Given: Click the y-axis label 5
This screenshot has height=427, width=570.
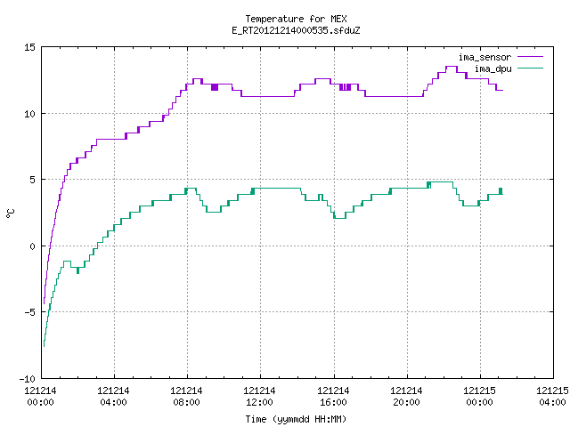Looking at the screenshot, I should 33,180.
